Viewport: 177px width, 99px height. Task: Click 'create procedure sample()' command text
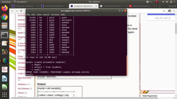point(50,62)
